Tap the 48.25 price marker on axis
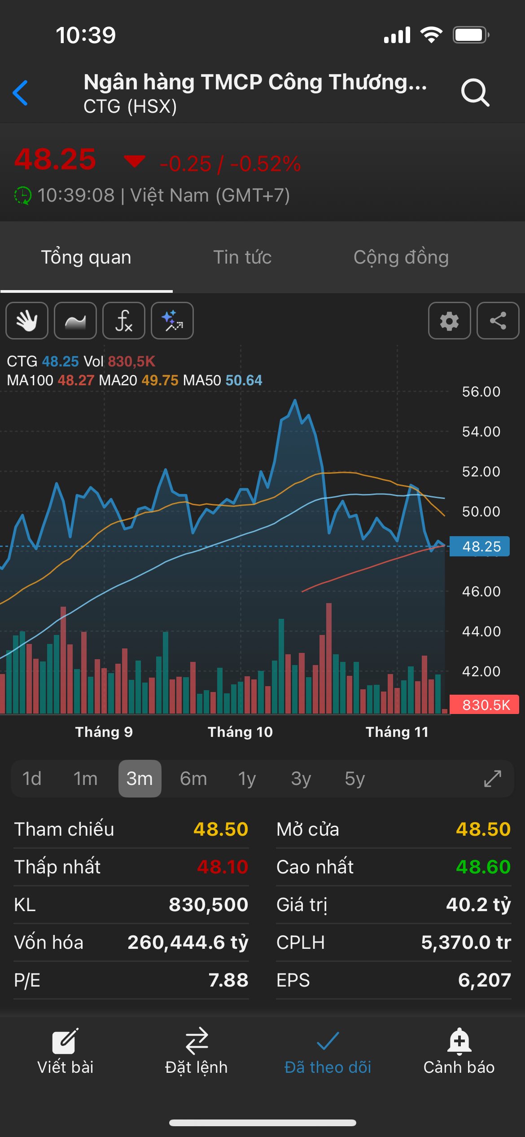 480,546
